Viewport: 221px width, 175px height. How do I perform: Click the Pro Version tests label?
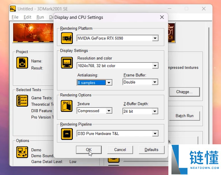tap(43, 117)
